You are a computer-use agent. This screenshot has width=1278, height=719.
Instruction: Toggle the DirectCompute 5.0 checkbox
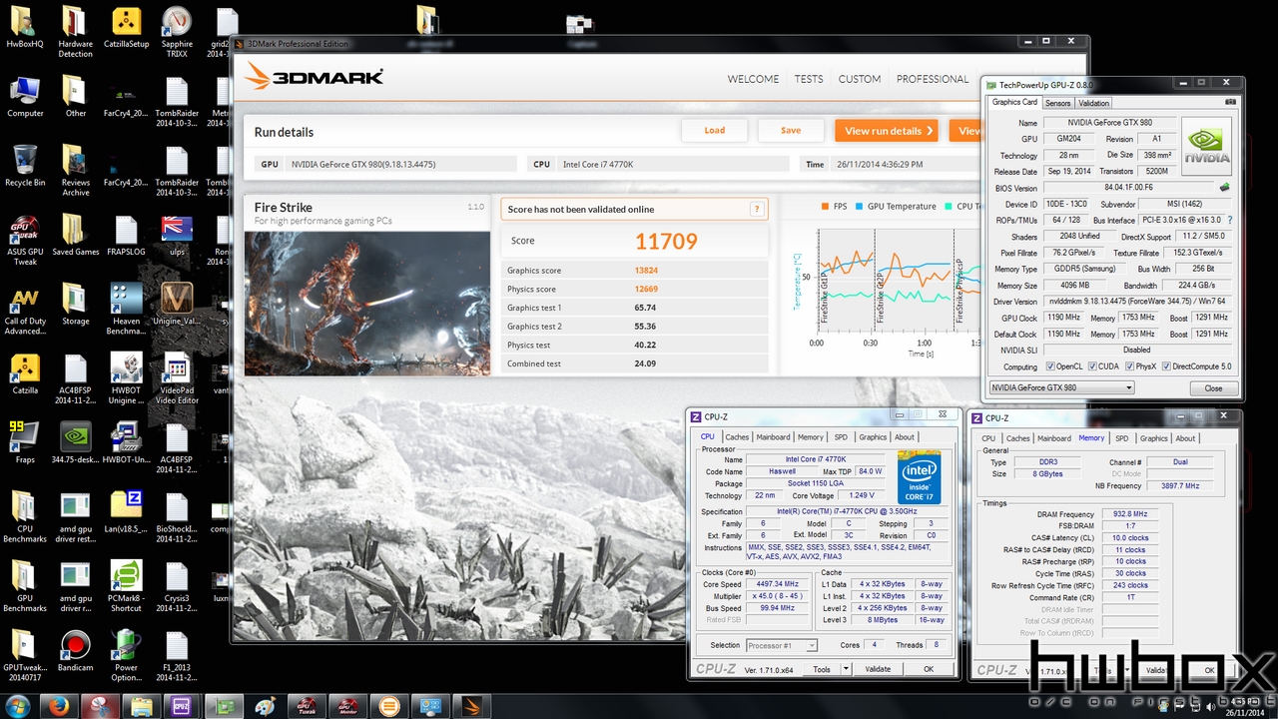pyautogui.click(x=1166, y=366)
